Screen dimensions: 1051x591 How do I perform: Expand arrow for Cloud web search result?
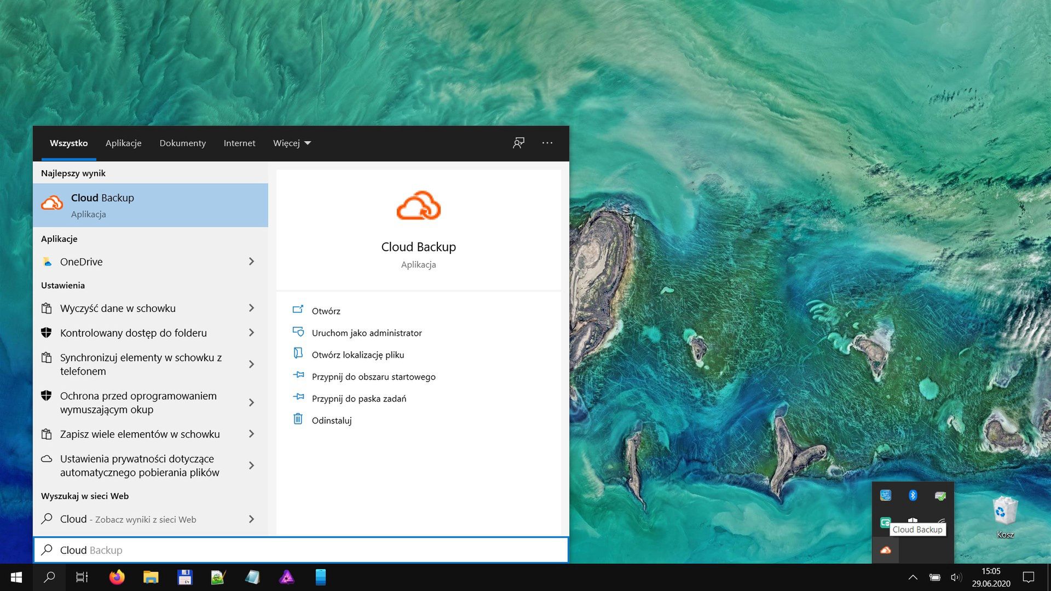pyautogui.click(x=251, y=519)
